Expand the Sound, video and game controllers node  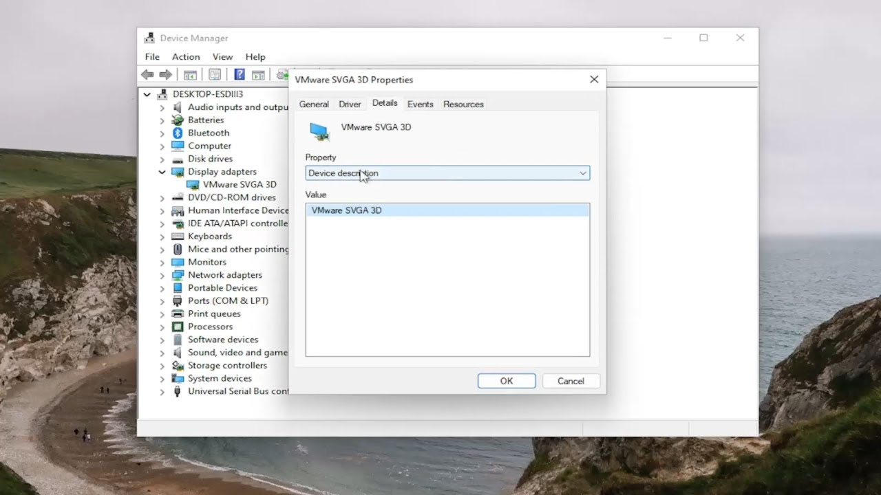tap(162, 353)
